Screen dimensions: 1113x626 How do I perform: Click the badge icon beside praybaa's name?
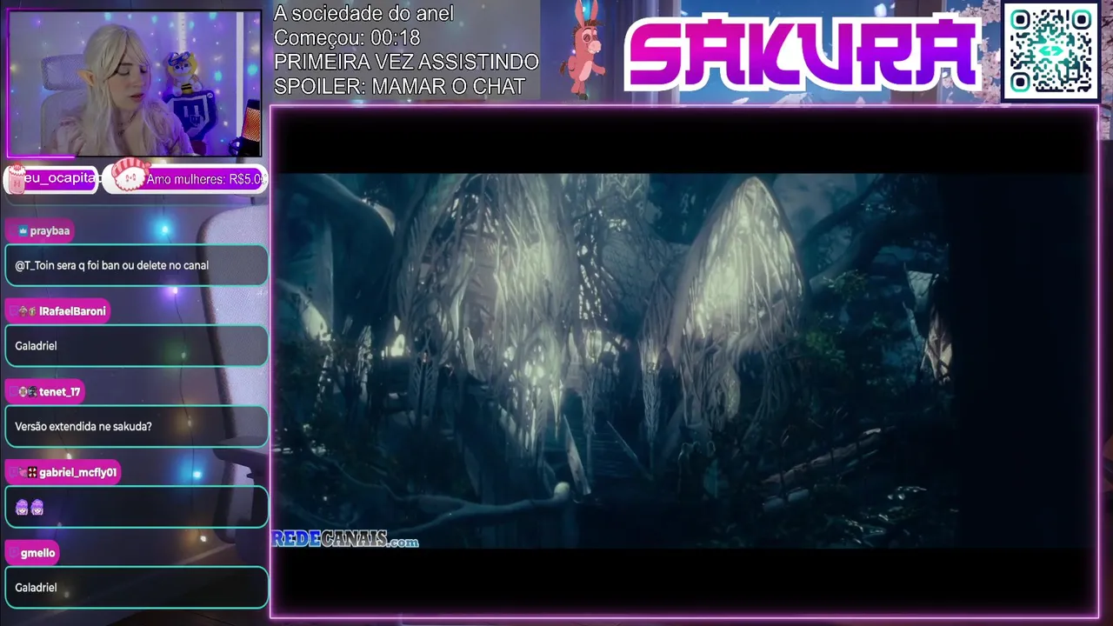(x=23, y=231)
